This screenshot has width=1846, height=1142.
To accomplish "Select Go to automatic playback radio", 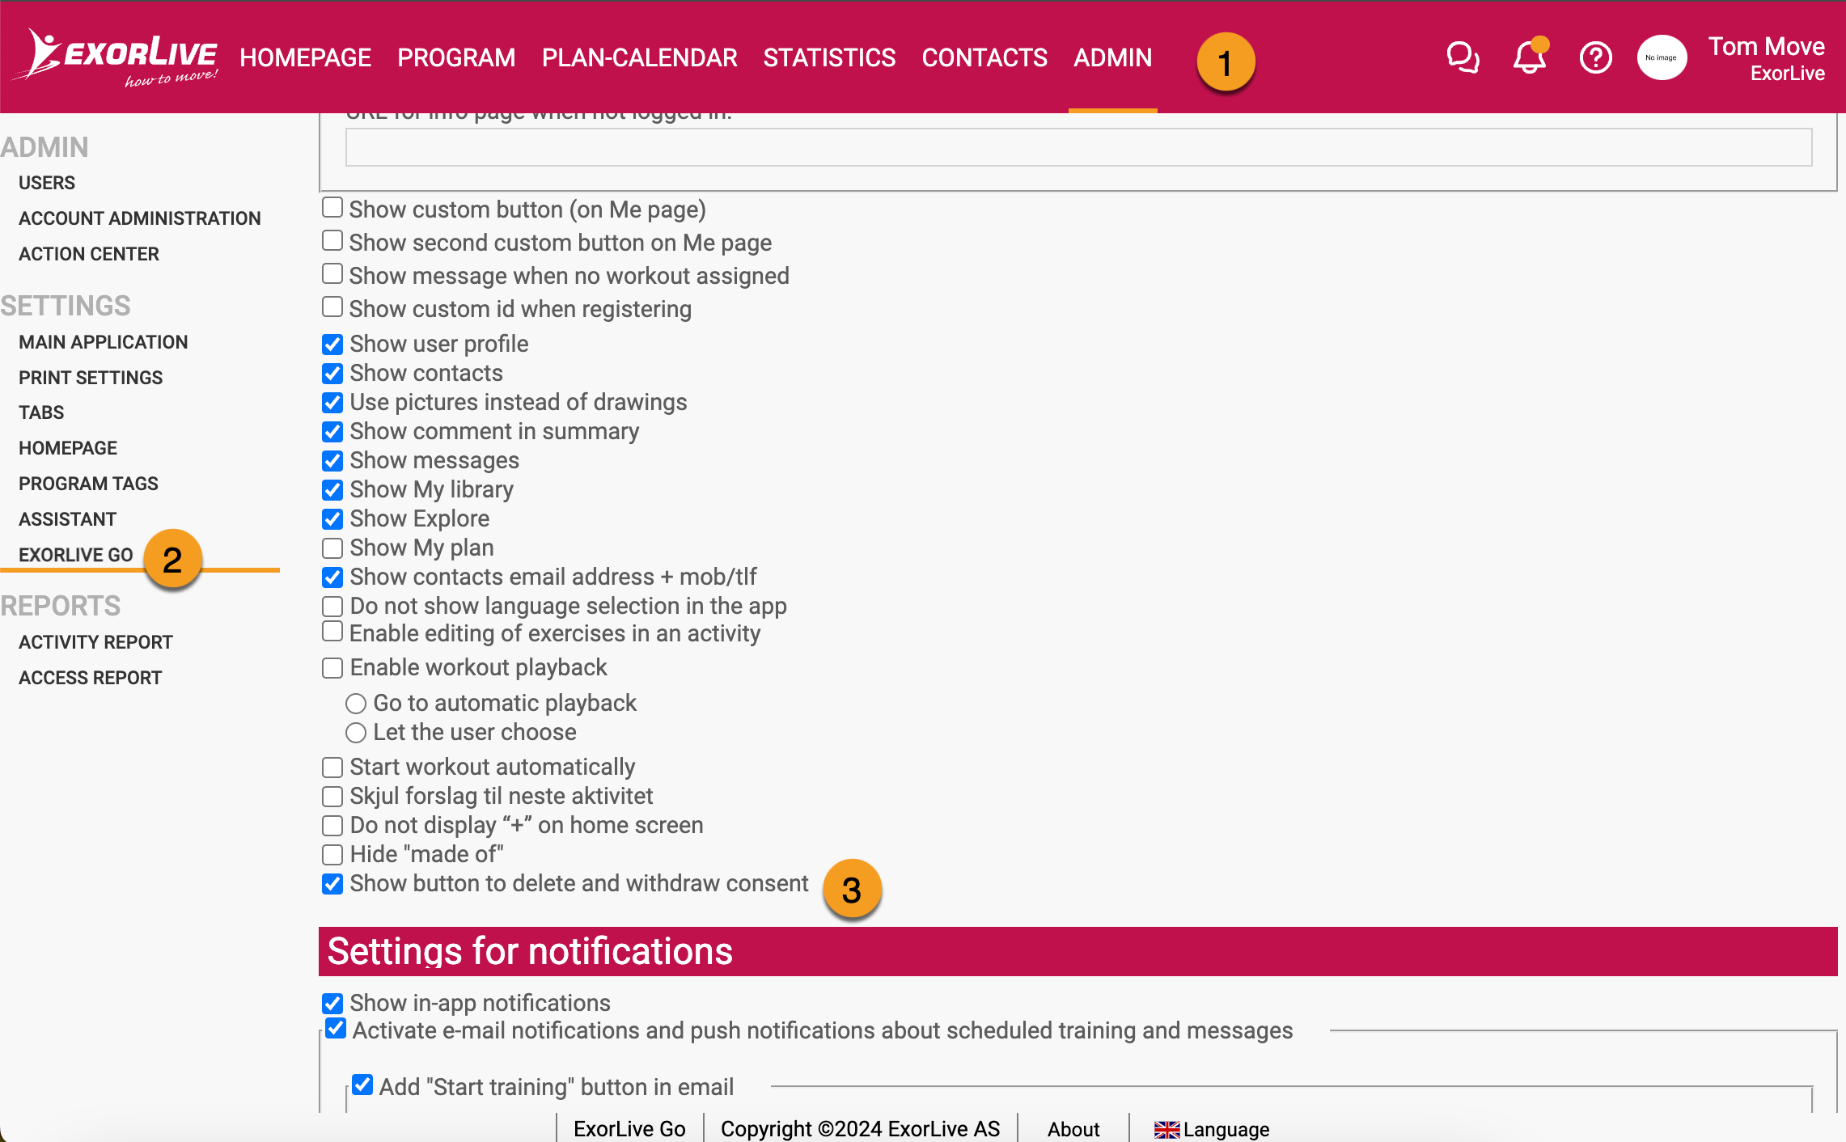I will point(356,704).
